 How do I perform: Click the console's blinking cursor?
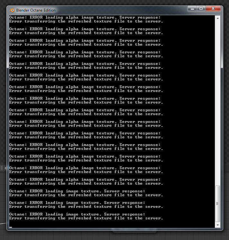11,227
